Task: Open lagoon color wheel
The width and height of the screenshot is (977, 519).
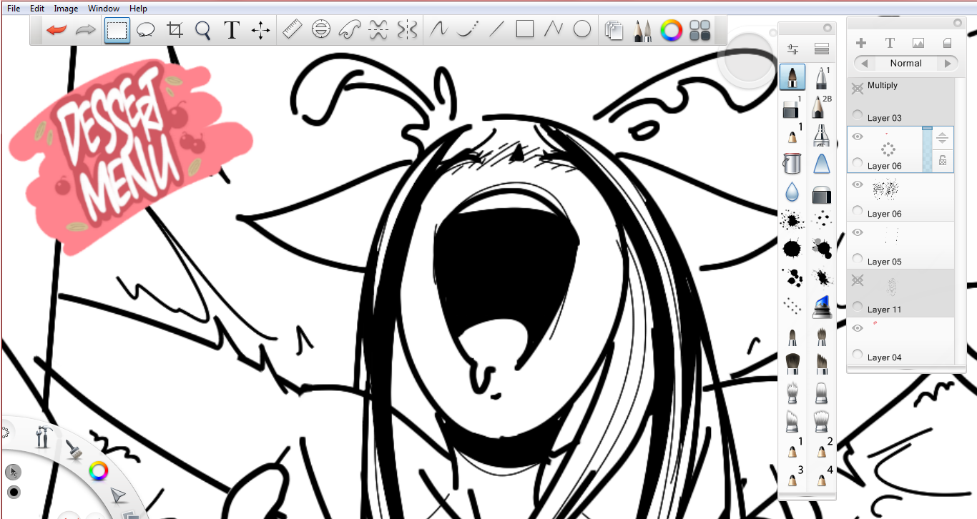Action: point(98,471)
